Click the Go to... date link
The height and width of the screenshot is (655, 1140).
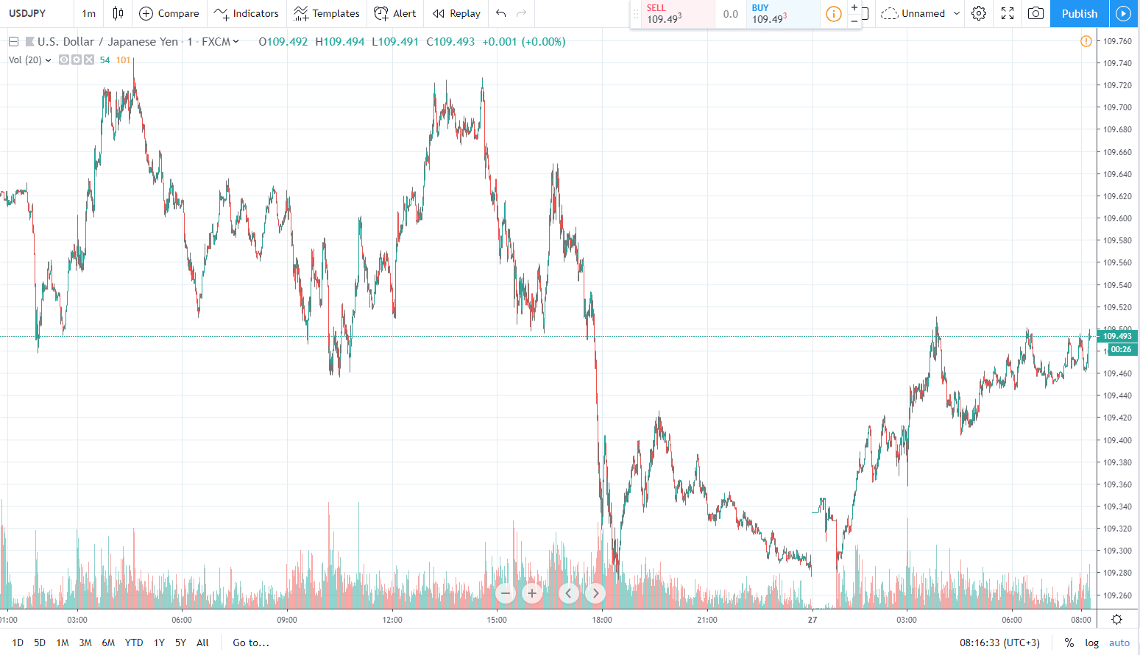251,643
